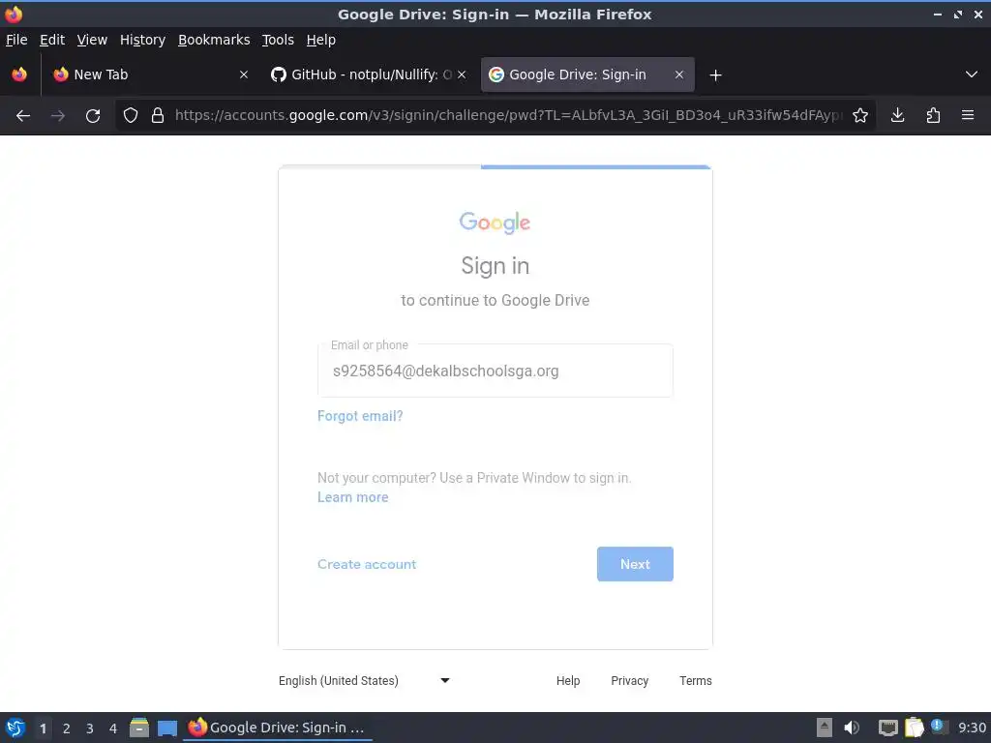Close the GitHub Nullify tab

click(x=462, y=74)
